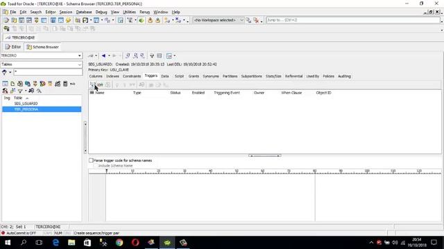Open the Database menu
This screenshot has height=249, width=444.
click(84, 12)
